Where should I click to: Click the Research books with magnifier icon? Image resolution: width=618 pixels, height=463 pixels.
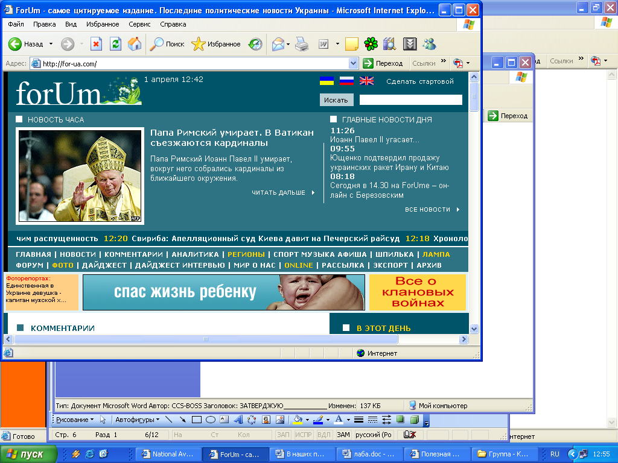tap(389, 44)
